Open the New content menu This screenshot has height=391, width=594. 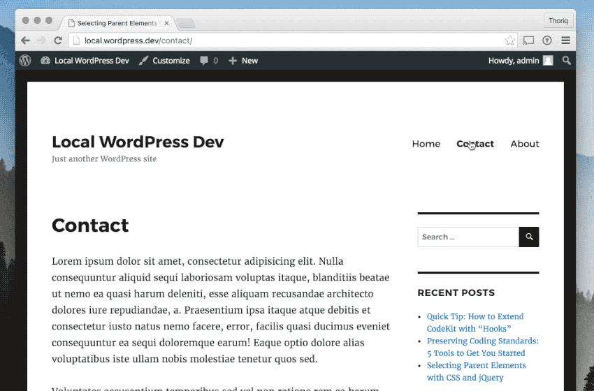click(x=243, y=61)
